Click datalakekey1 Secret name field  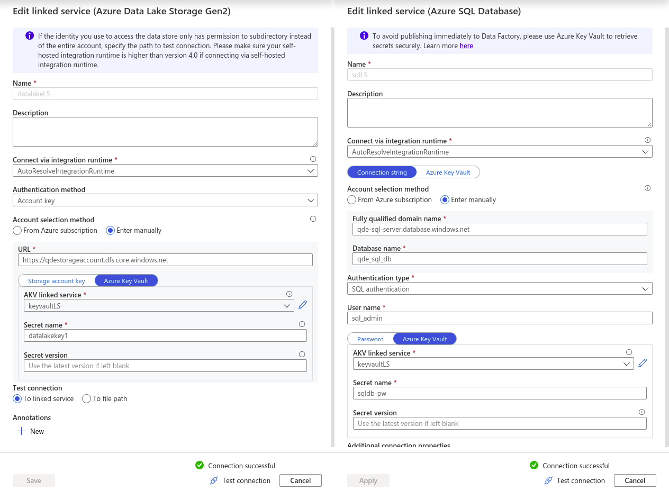click(165, 335)
